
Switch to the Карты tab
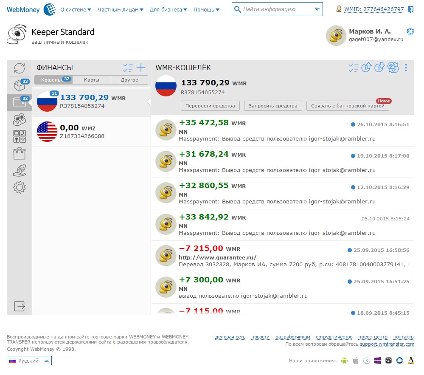pyautogui.click(x=92, y=80)
